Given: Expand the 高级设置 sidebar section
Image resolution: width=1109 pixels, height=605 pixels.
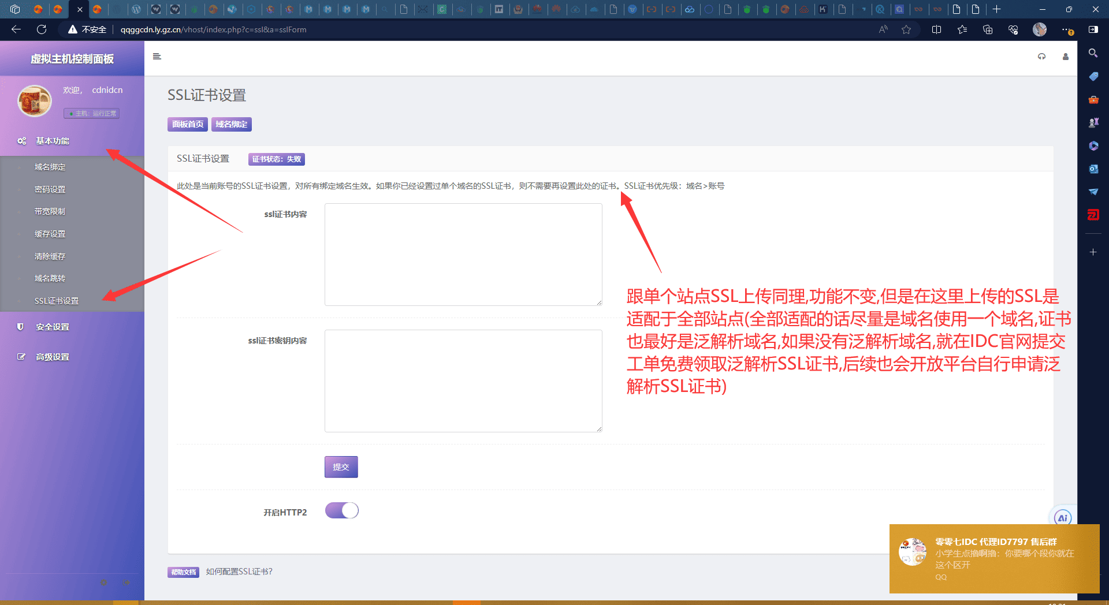Looking at the screenshot, I should [53, 357].
